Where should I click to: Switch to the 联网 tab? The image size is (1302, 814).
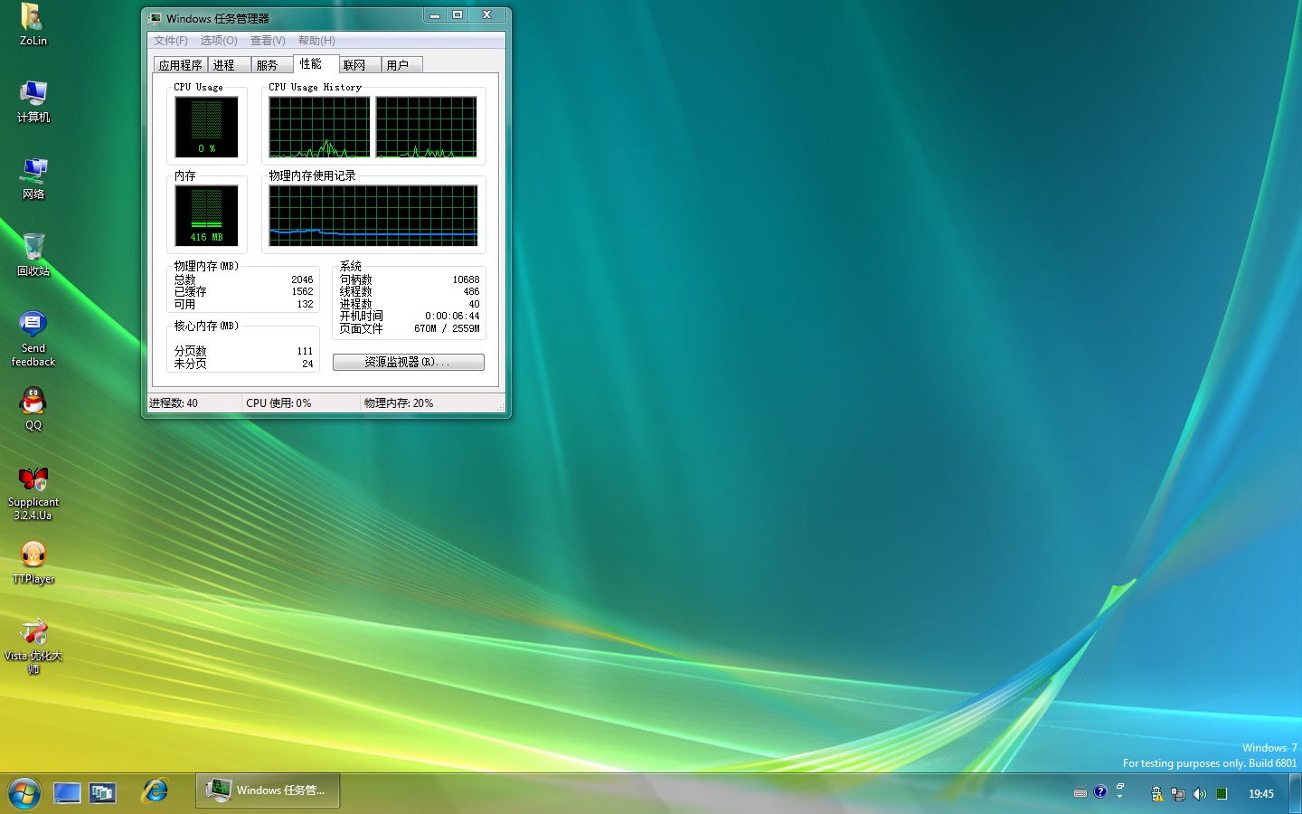[x=359, y=65]
